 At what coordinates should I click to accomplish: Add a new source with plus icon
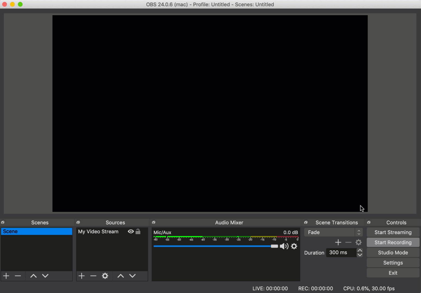[82, 276]
